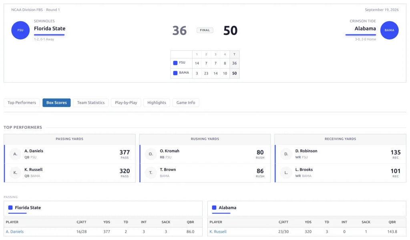Click the 23/30 completions cell
The image size is (410, 240).
click(283, 232)
